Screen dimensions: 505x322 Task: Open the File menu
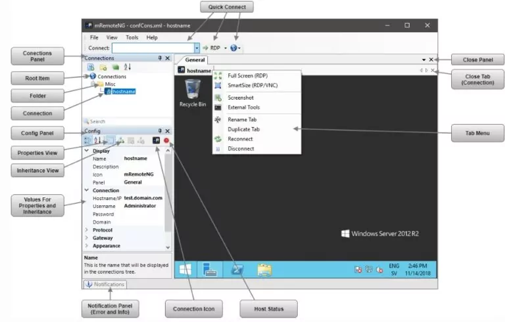tap(94, 37)
